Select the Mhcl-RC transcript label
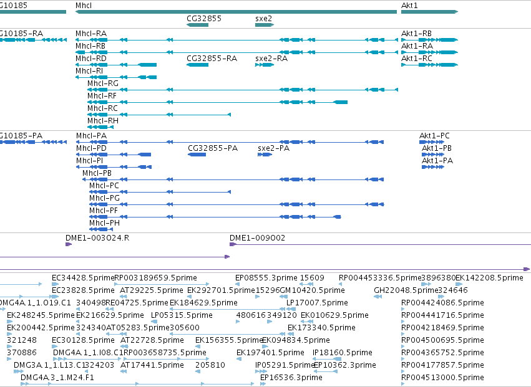Viewport: 531px width, 387px height. (x=102, y=108)
